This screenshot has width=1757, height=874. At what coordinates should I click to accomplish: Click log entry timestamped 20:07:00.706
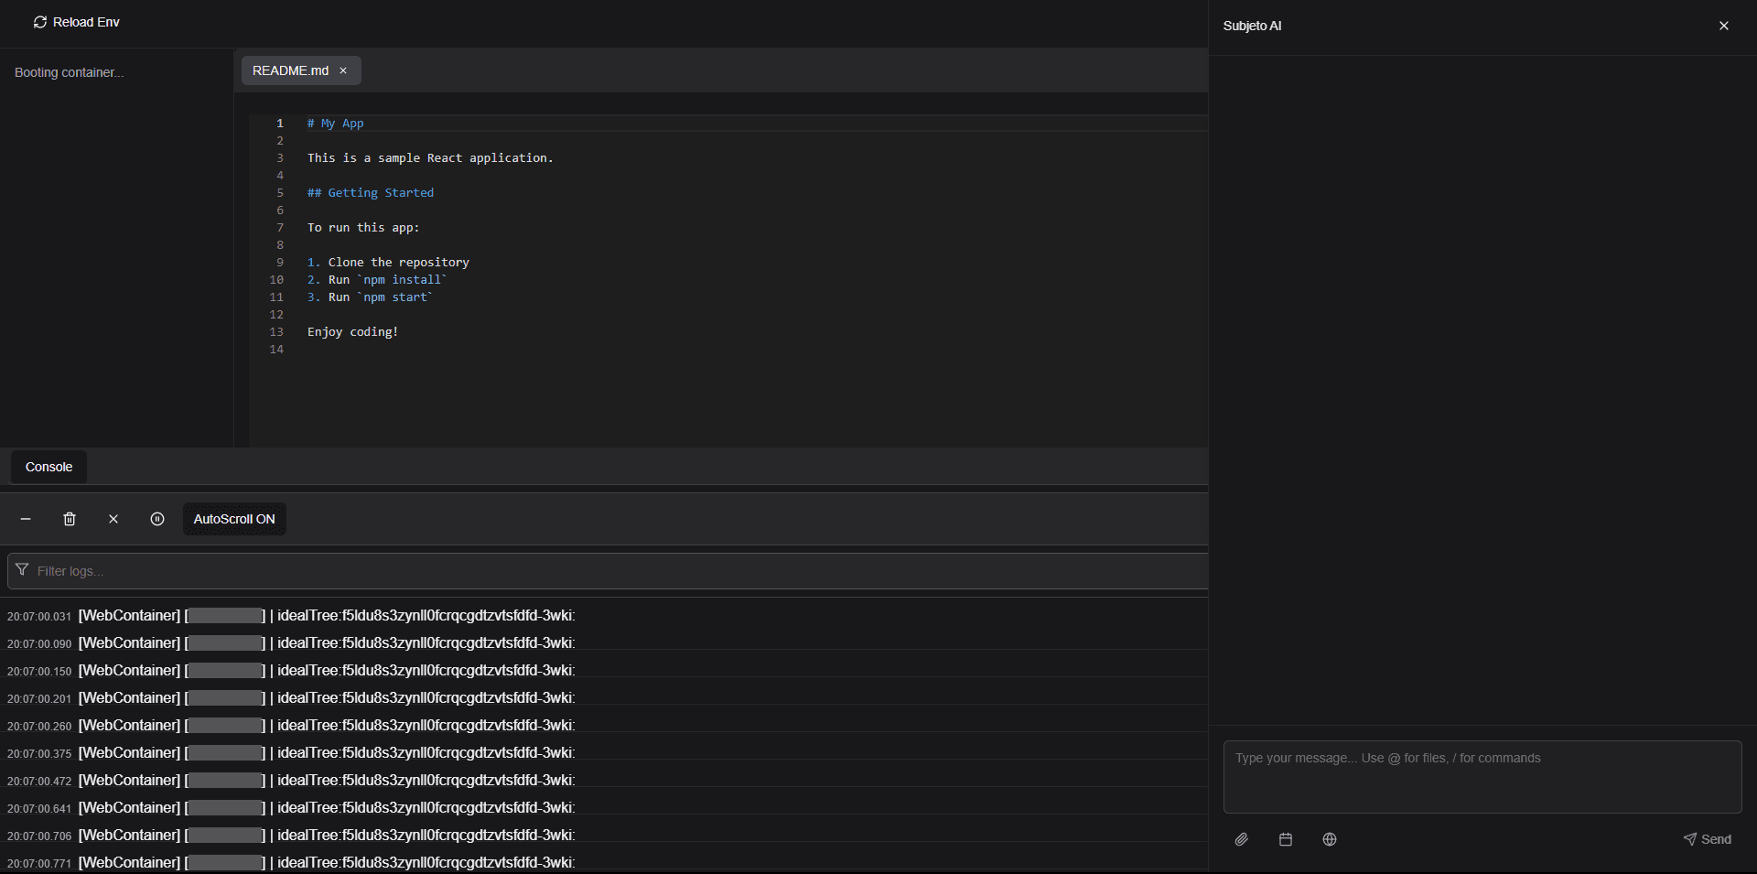coord(604,836)
